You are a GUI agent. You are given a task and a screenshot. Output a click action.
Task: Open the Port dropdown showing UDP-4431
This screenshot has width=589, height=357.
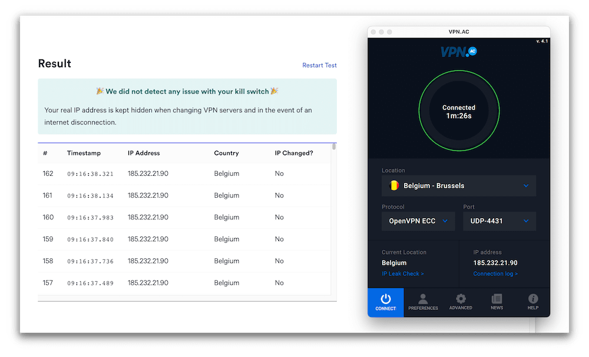click(x=499, y=221)
